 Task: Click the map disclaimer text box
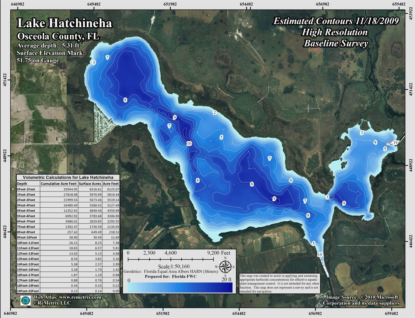point(279,284)
